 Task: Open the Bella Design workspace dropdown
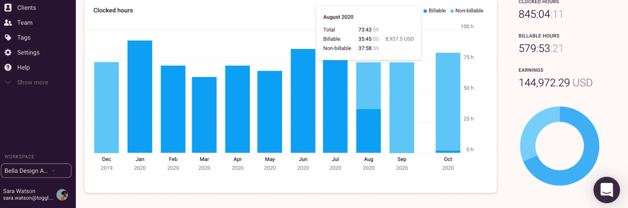(x=36, y=170)
